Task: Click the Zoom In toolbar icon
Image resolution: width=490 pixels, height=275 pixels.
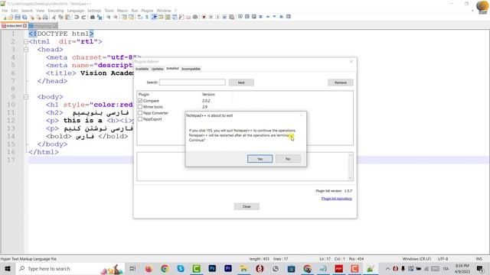Action: tap(108, 17)
